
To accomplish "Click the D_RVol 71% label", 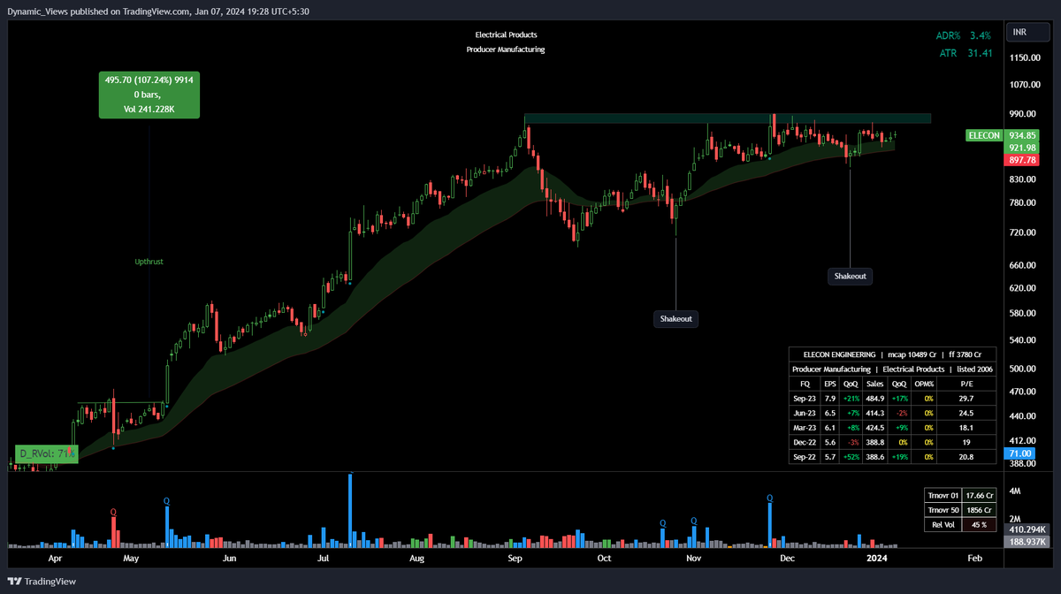I will pyautogui.click(x=46, y=453).
